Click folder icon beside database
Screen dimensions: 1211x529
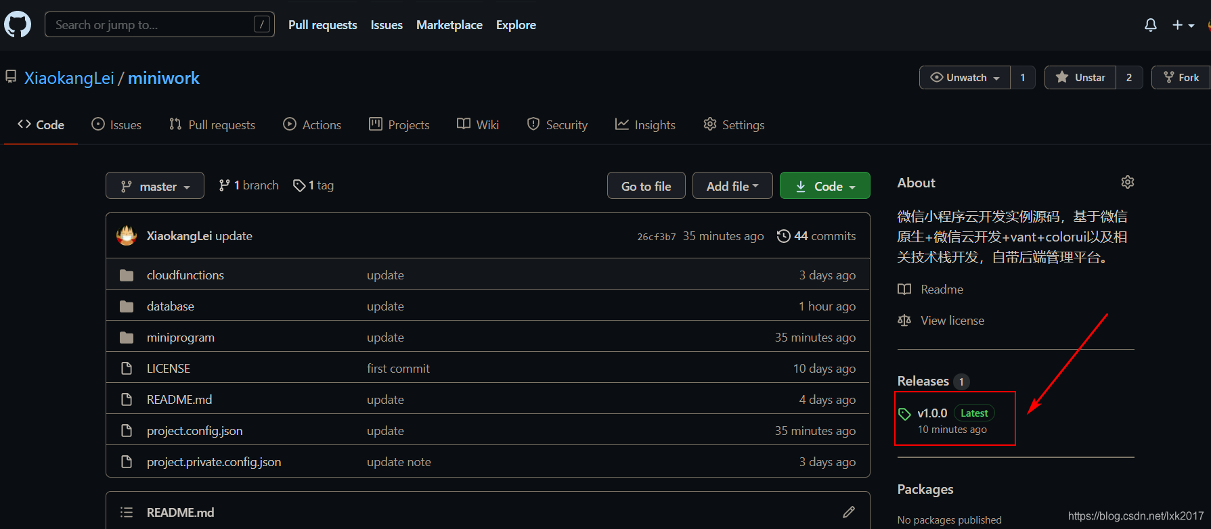tap(127, 306)
